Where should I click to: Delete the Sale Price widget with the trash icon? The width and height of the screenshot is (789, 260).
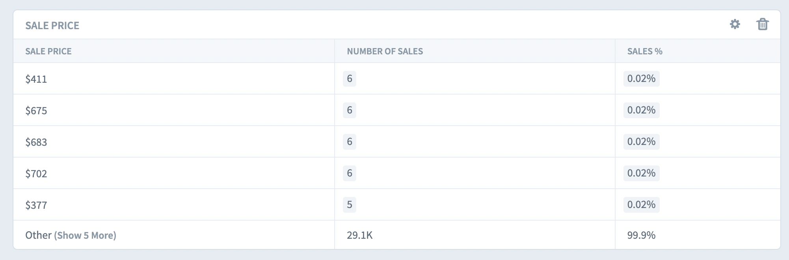[x=763, y=24]
